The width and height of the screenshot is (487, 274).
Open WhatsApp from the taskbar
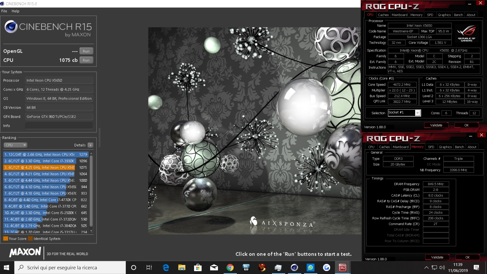(310, 268)
